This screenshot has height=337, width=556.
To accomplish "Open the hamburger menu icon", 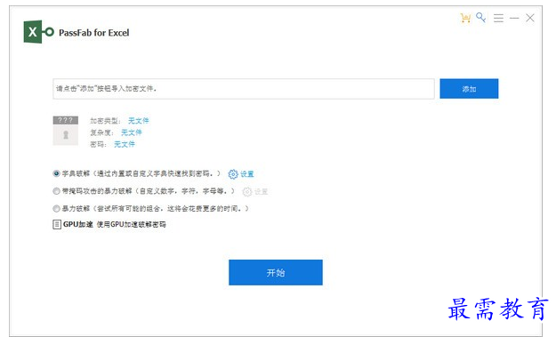I will (498, 18).
